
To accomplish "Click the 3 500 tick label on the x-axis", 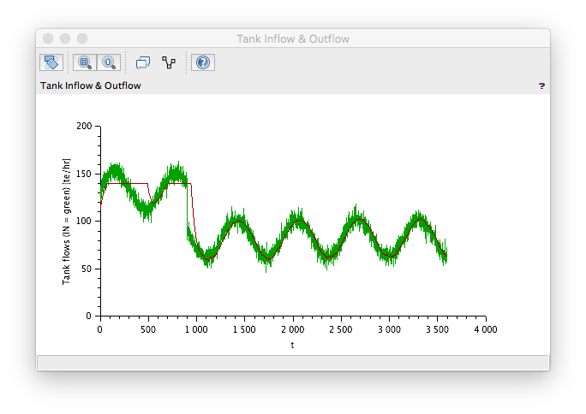I will pyautogui.click(x=437, y=329).
